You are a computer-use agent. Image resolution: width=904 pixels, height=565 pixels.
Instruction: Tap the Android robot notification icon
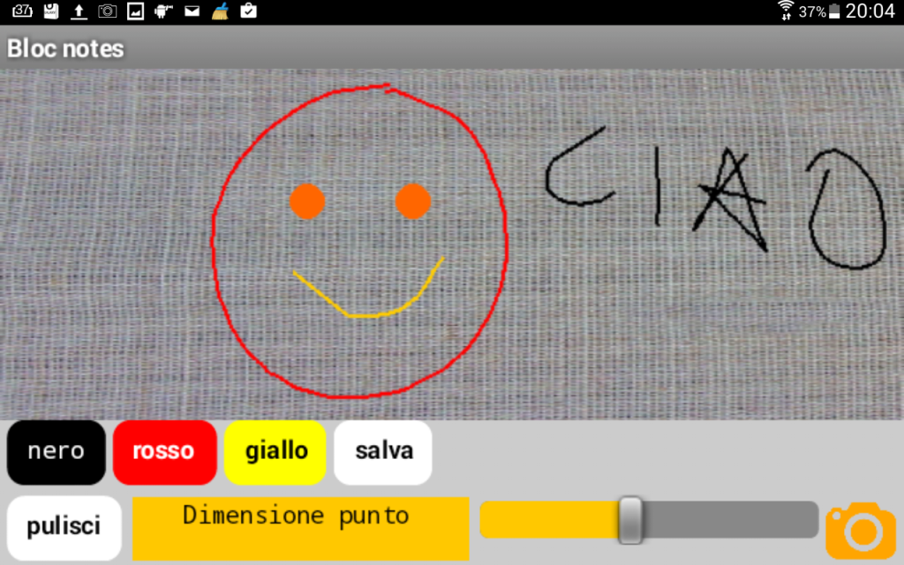tap(163, 11)
